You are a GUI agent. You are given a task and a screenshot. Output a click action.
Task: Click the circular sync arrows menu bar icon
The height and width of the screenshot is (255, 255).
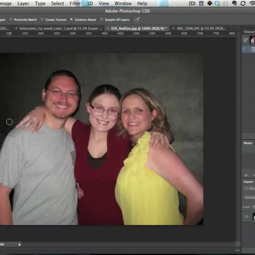(x=243, y=4)
